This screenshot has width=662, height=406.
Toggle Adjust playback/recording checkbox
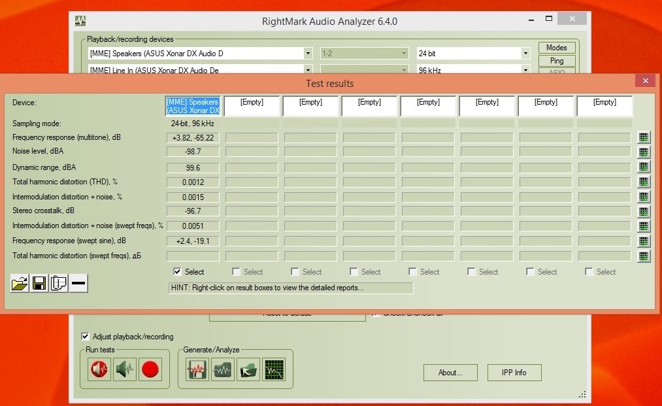point(86,337)
